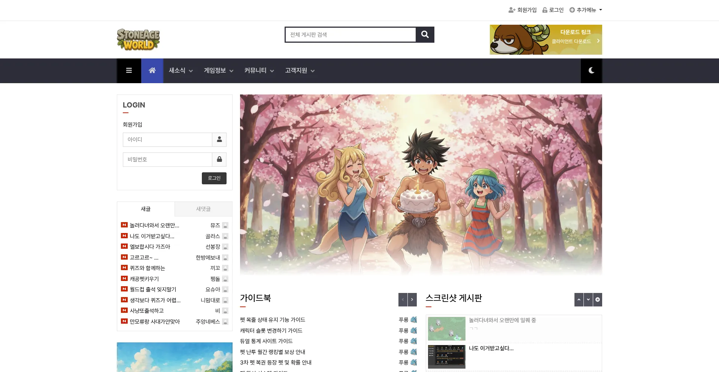
Task: Toggle dark mode with the moon icon
Action: (591, 70)
